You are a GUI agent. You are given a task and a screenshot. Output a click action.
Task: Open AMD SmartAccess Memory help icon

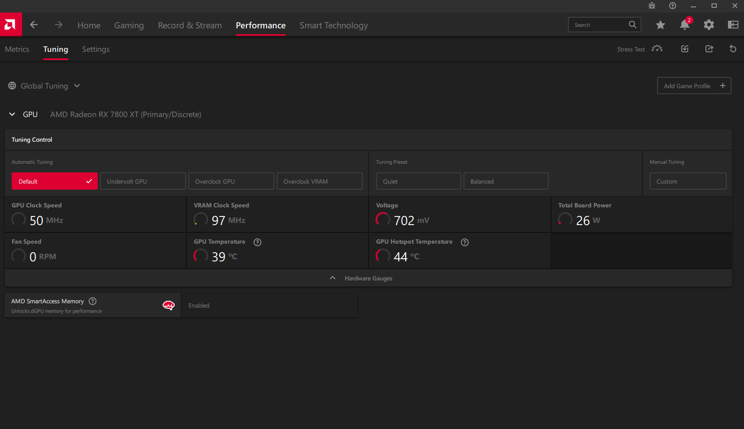[93, 301]
